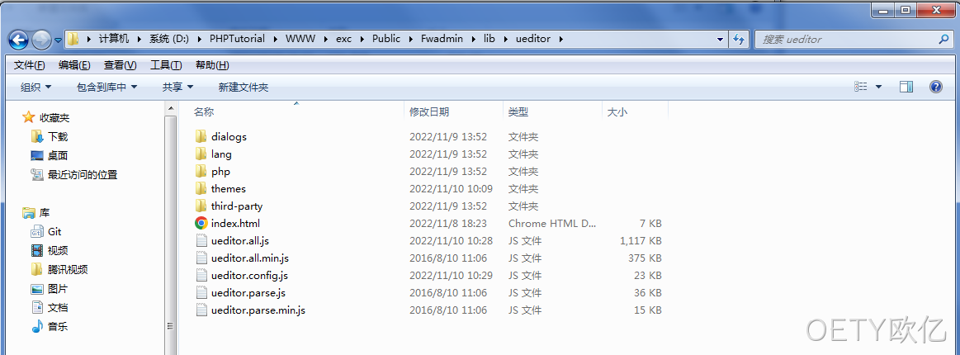
Task: Open the 包含到库中 dropdown
Action: pos(106,87)
